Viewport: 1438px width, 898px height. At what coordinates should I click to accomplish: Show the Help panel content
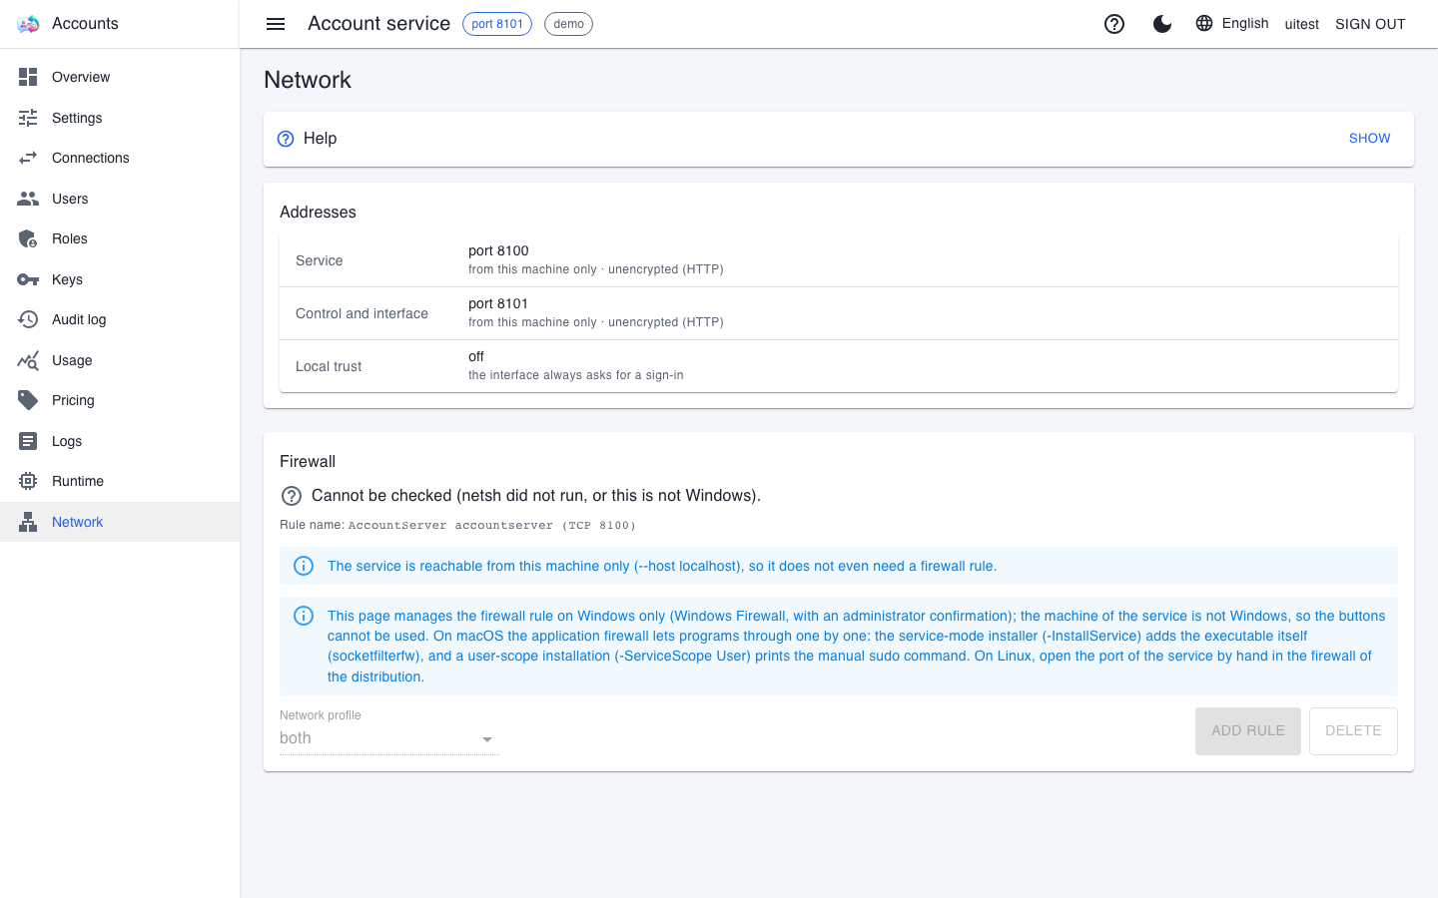tap(1369, 139)
